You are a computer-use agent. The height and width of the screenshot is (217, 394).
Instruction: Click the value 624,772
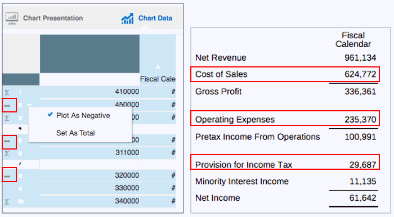point(360,74)
